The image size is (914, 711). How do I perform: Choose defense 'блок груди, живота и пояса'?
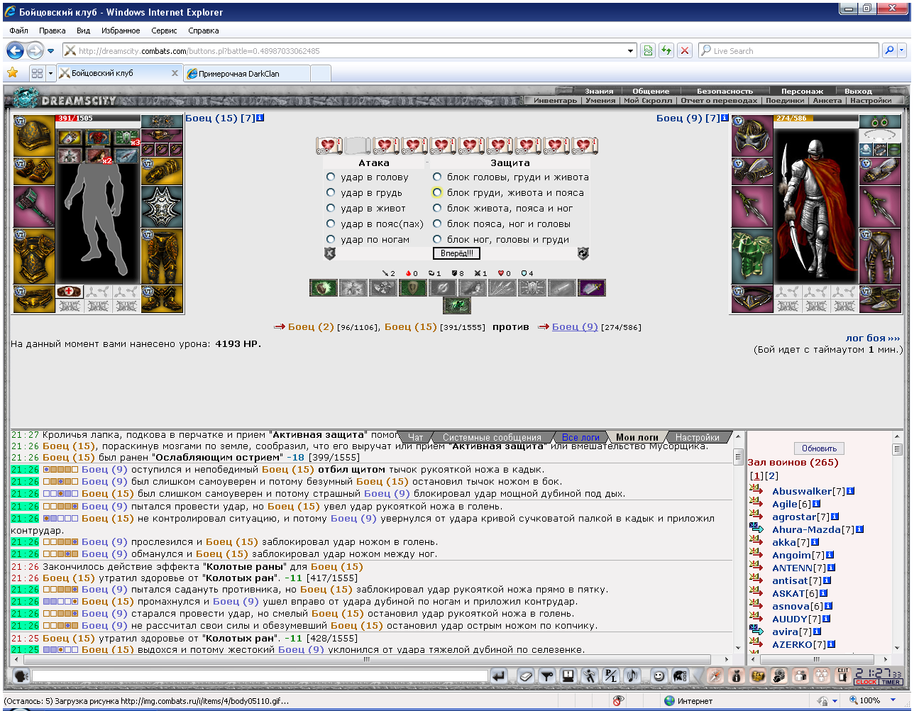click(x=437, y=193)
